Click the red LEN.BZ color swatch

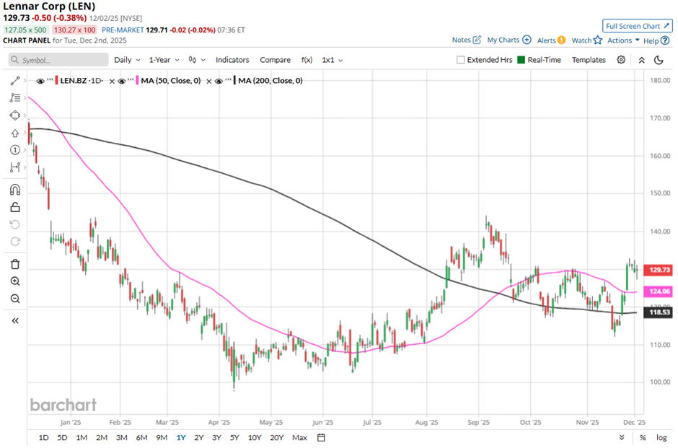tap(57, 80)
